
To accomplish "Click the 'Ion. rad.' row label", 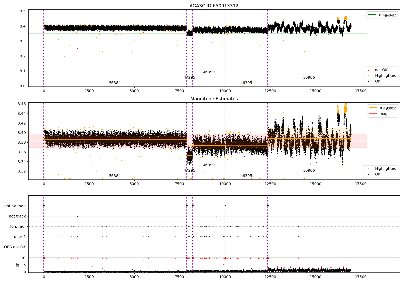I will coord(18,227).
